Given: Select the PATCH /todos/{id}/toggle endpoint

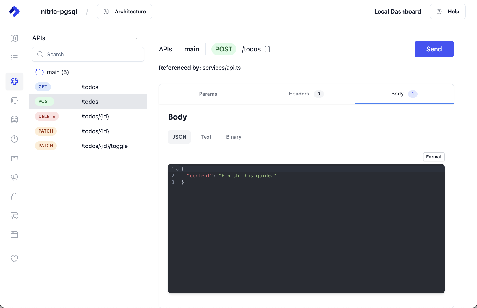Looking at the screenshot, I should tap(88, 146).
